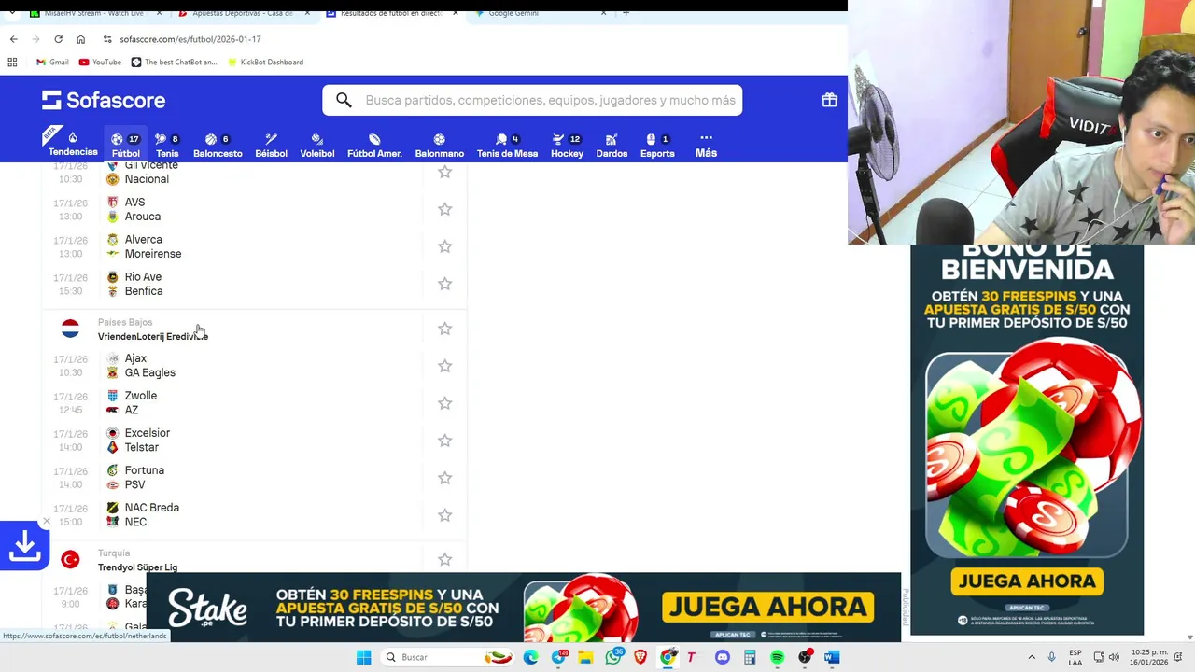
Task: Open Spotify from the taskbar
Action: point(777,657)
